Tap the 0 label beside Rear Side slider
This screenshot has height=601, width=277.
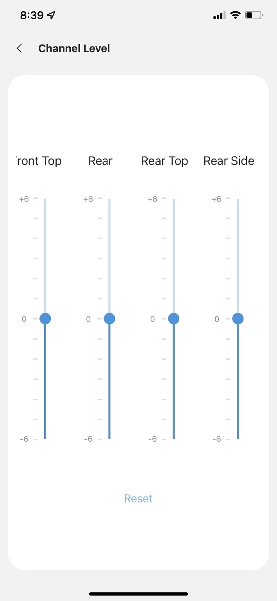pyautogui.click(x=217, y=319)
